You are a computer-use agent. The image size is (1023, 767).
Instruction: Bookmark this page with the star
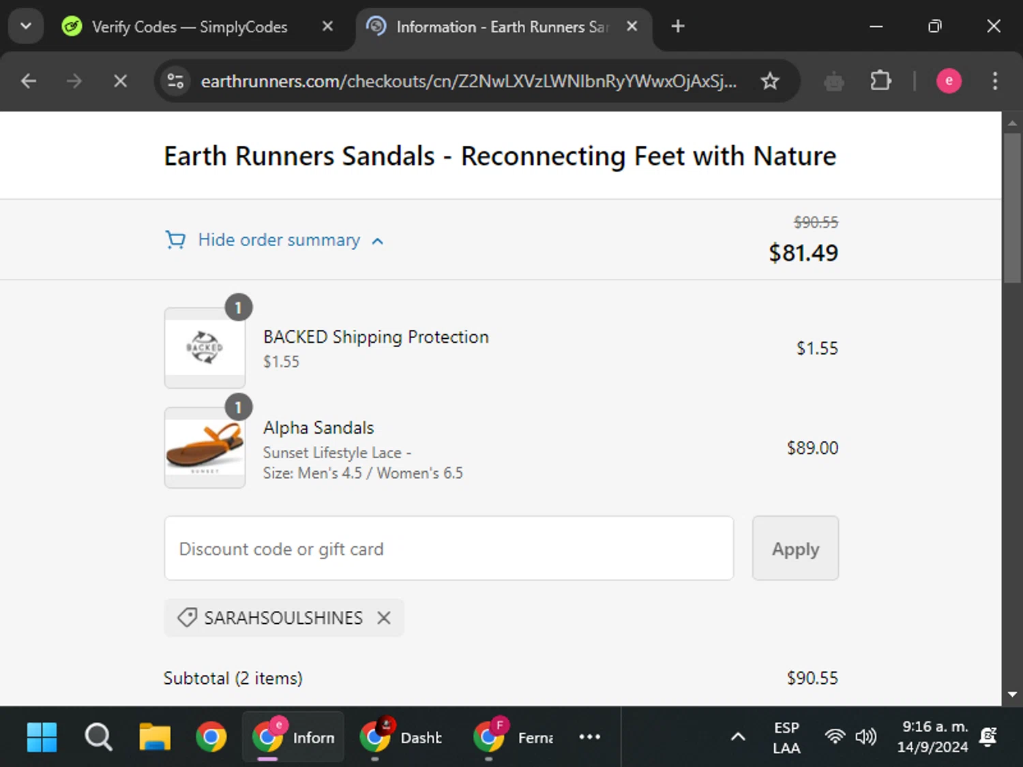pyautogui.click(x=770, y=81)
